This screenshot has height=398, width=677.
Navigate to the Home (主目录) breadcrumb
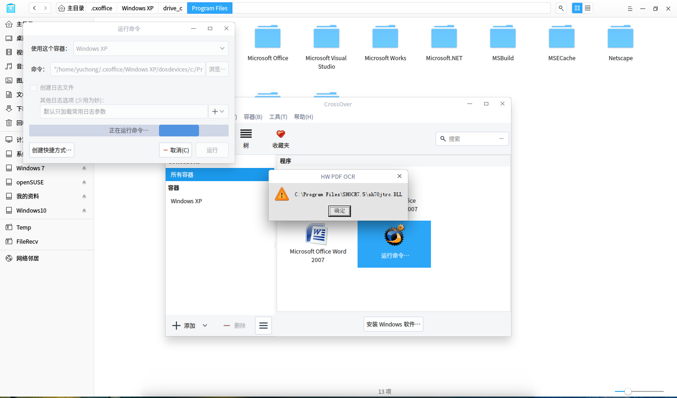pyautogui.click(x=71, y=8)
